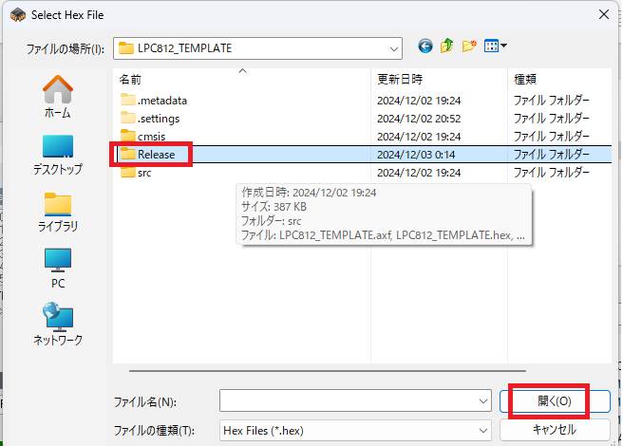This screenshot has width=623, height=446.
Task: Select デスクトップ in the places sidebar
Action: pyautogui.click(x=58, y=155)
